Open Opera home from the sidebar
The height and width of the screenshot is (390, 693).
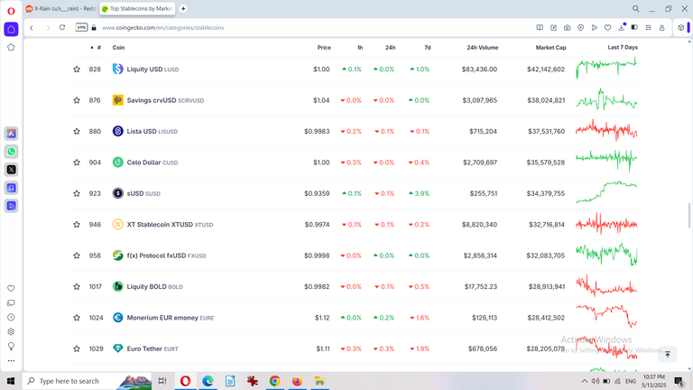(x=11, y=29)
